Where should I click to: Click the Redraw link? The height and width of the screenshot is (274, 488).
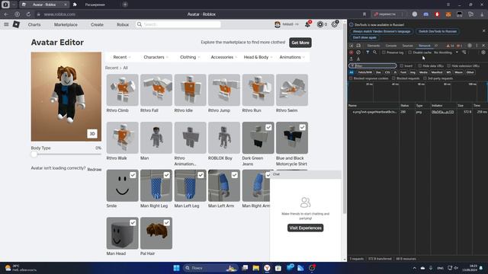[x=95, y=170]
